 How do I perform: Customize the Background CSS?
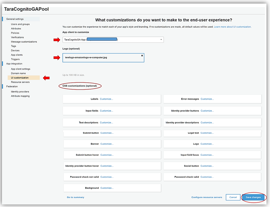(107, 188)
